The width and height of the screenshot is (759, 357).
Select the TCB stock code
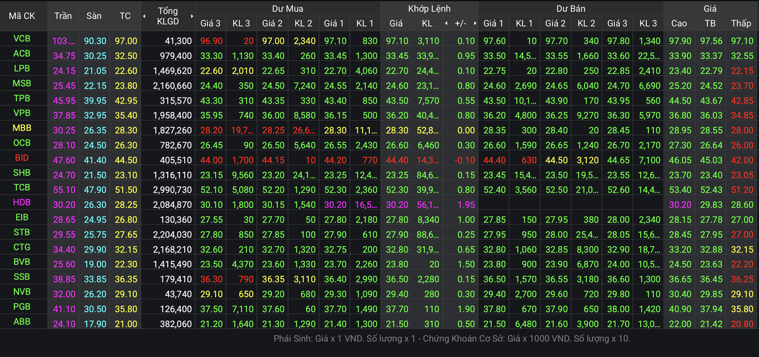coord(22,188)
